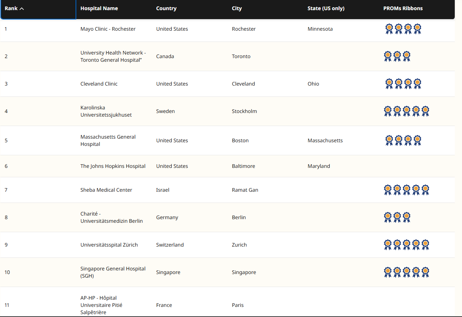Click the PROMs Ribbons column header

(403, 8)
